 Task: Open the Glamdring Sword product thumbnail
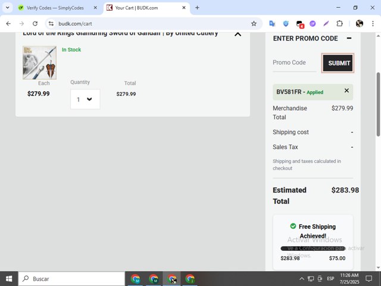[40, 63]
